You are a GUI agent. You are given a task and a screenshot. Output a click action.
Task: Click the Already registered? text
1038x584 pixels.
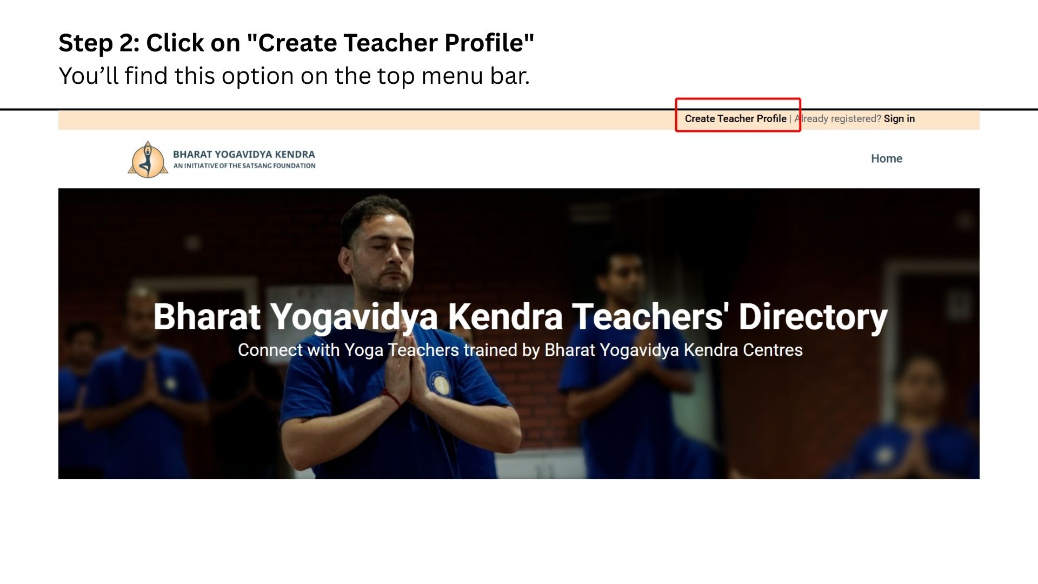point(837,119)
